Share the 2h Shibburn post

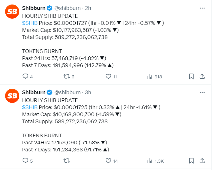tap(202, 76)
